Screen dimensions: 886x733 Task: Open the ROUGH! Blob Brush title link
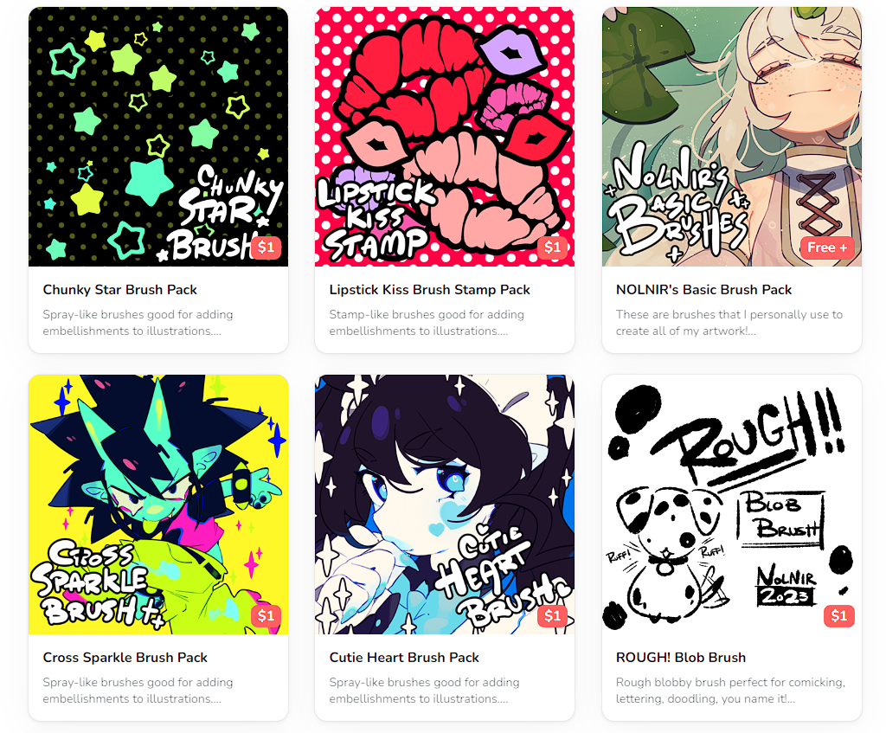click(681, 657)
